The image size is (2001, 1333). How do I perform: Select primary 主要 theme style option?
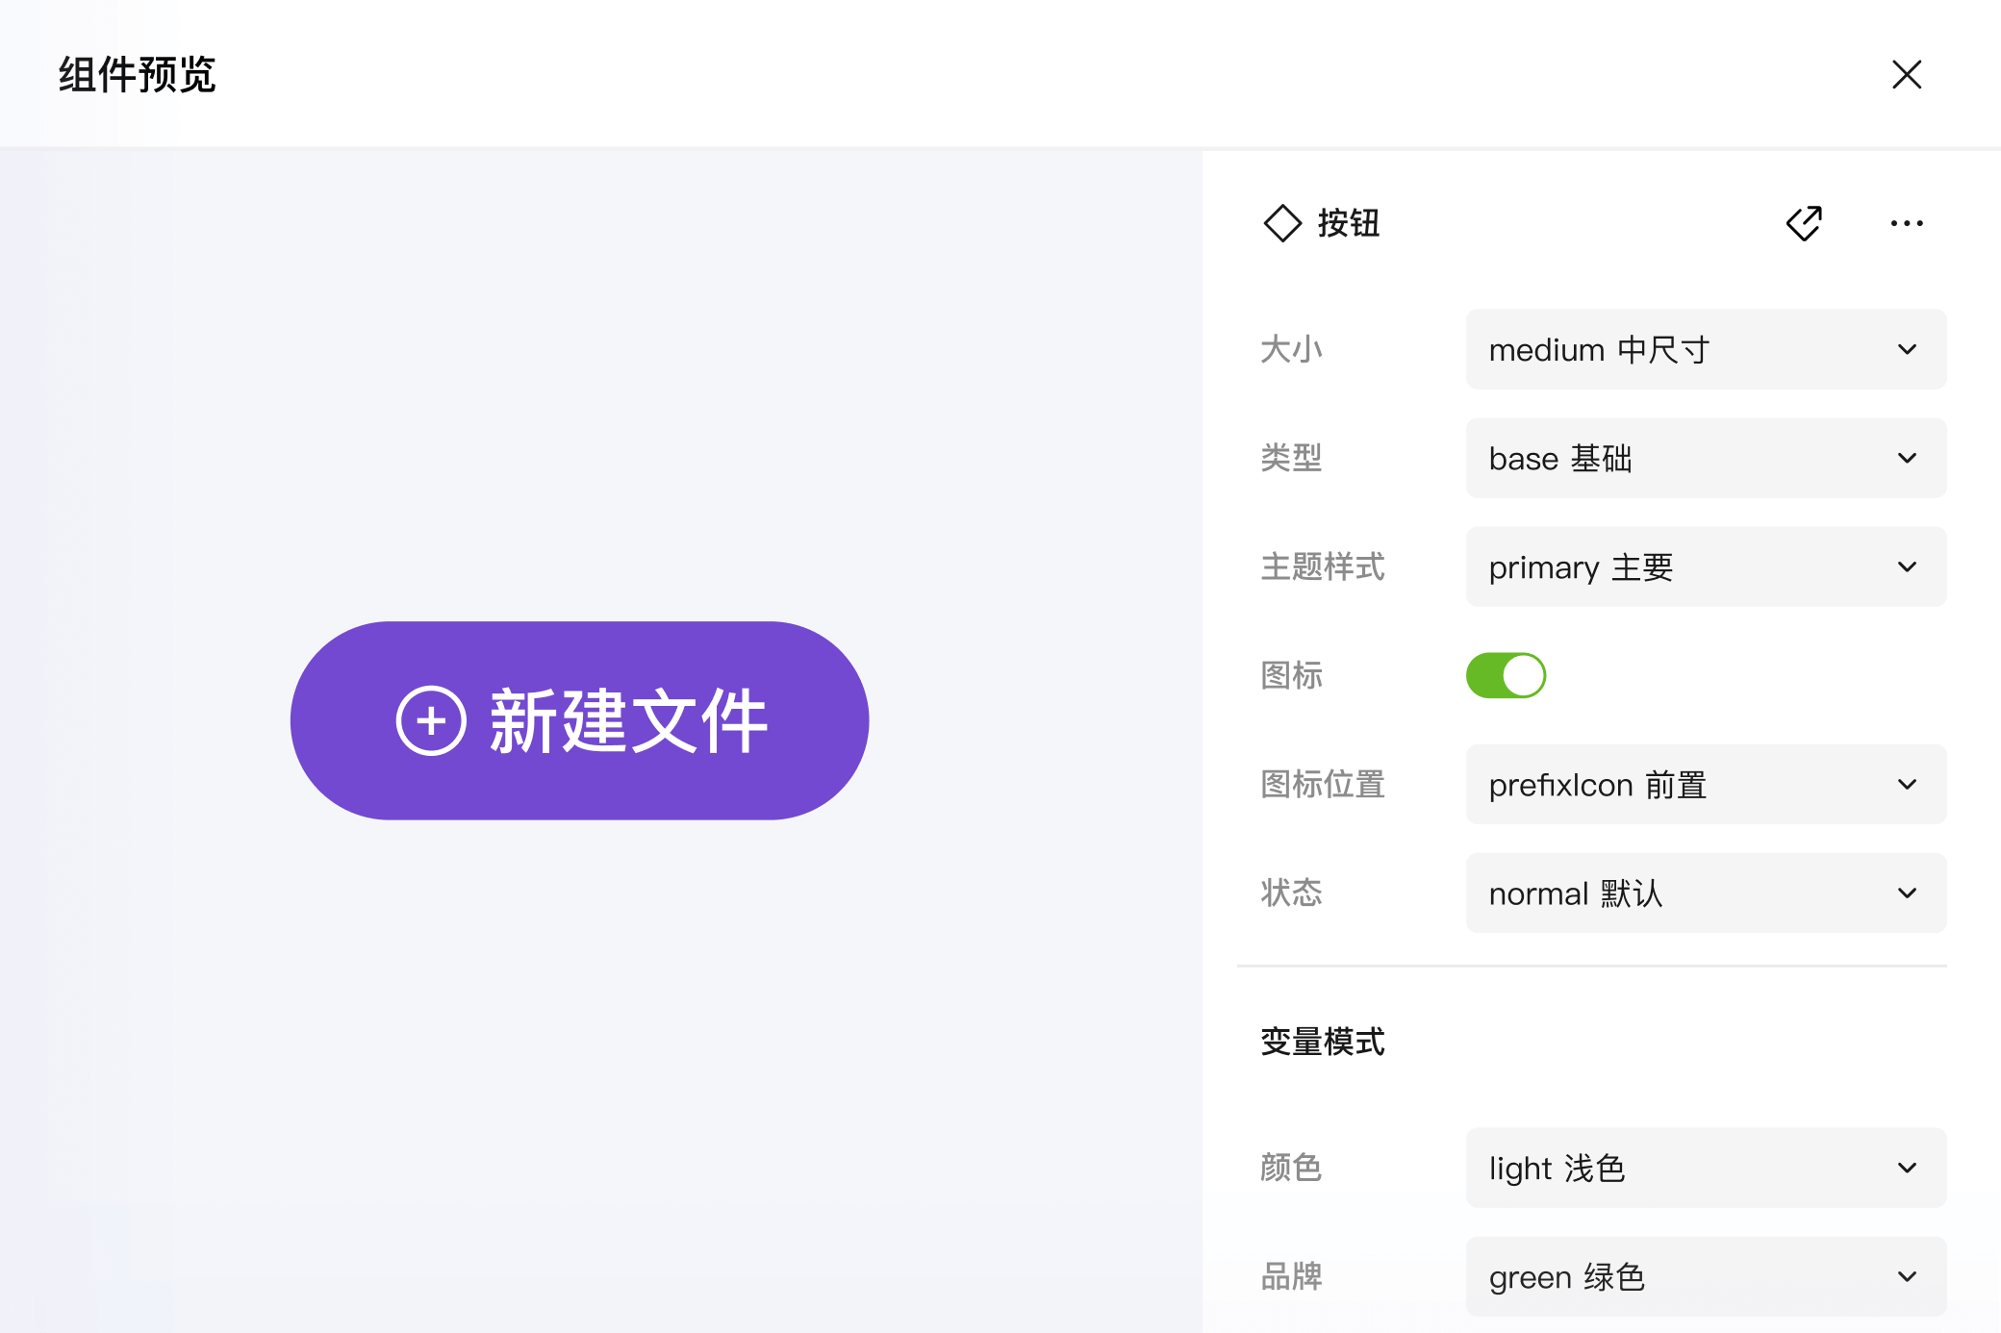(1705, 567)
